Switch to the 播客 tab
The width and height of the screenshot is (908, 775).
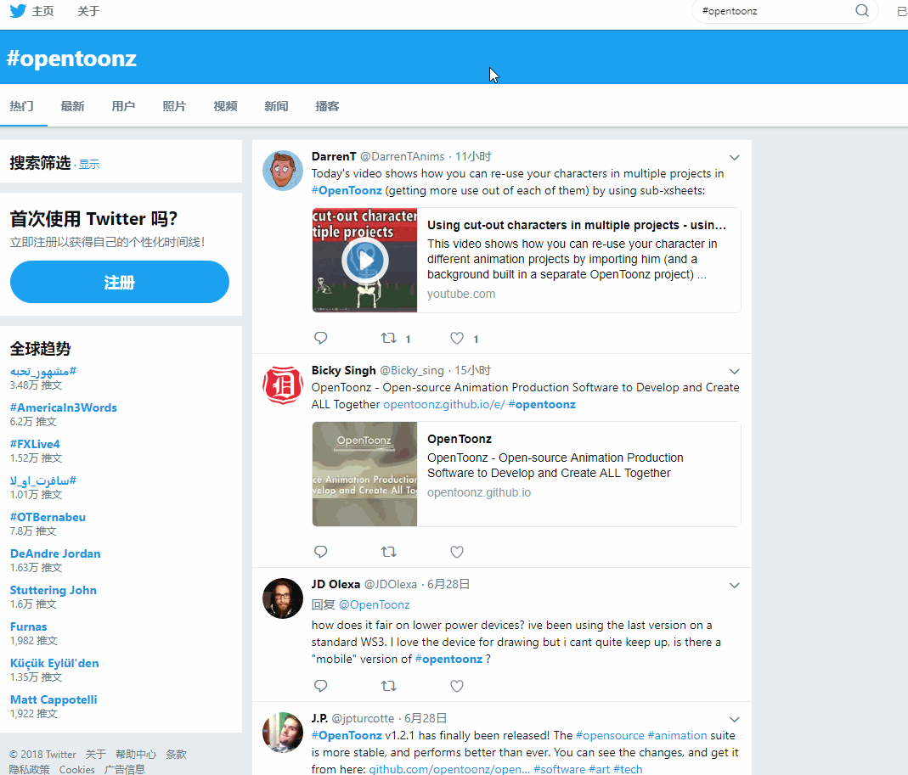coord(327,106)
